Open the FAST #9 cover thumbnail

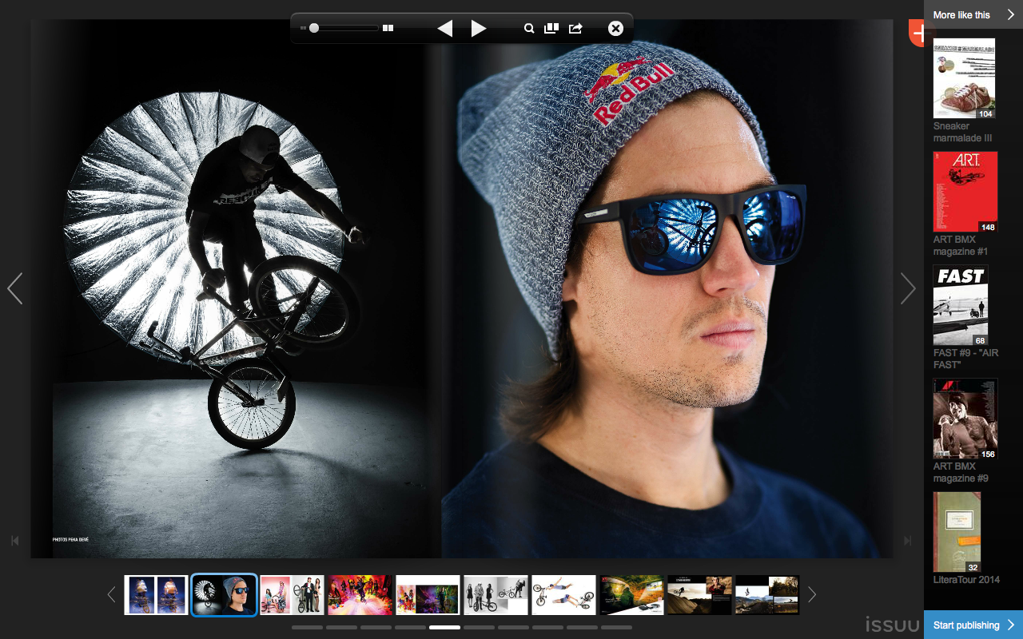pyautogui.click(x=961, y=305)
